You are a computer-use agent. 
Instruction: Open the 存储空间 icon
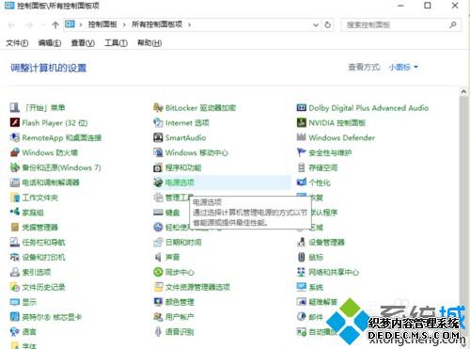tap(301, 167)
